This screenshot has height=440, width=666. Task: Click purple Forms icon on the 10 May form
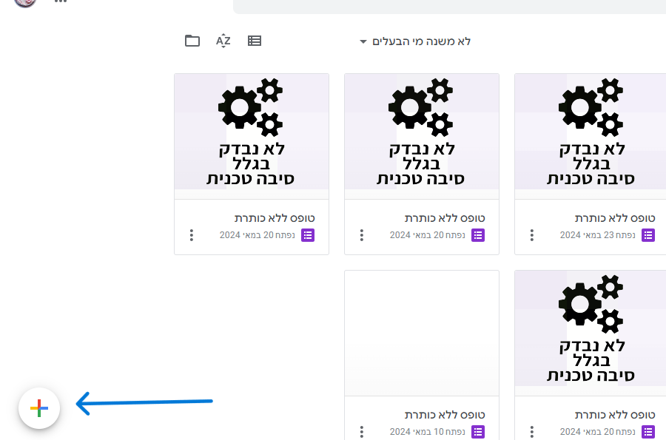pyautogui.click(x=478, y=432)
